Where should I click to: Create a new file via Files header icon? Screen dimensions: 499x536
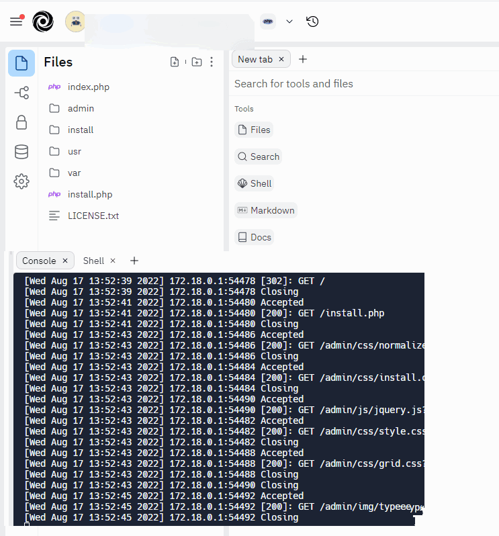[175, 62]
